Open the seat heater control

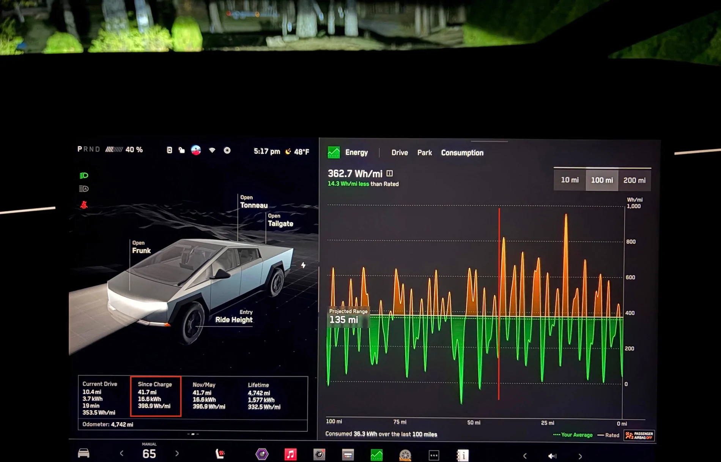pyautogui.click(x=220, y=454)
